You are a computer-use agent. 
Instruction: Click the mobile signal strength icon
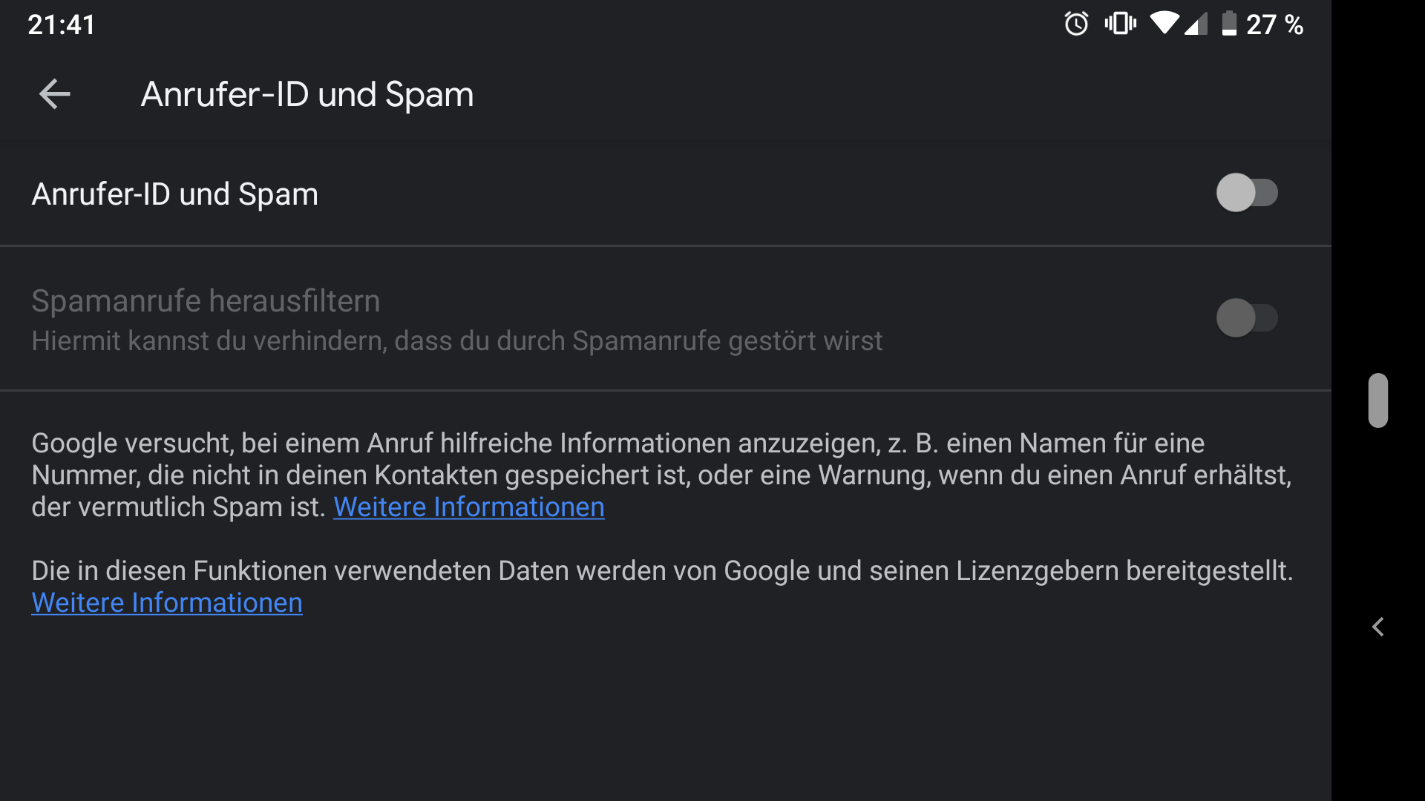[x=1196, y=24]
